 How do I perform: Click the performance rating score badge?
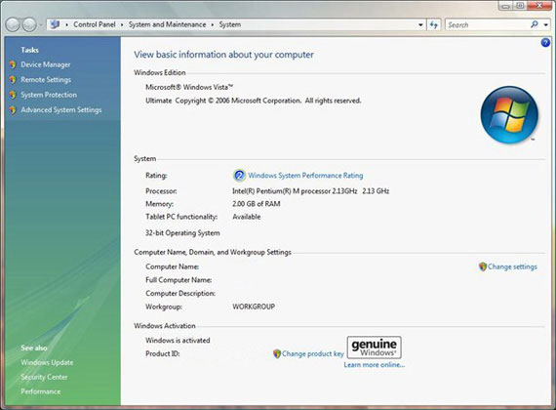[239, 175]
